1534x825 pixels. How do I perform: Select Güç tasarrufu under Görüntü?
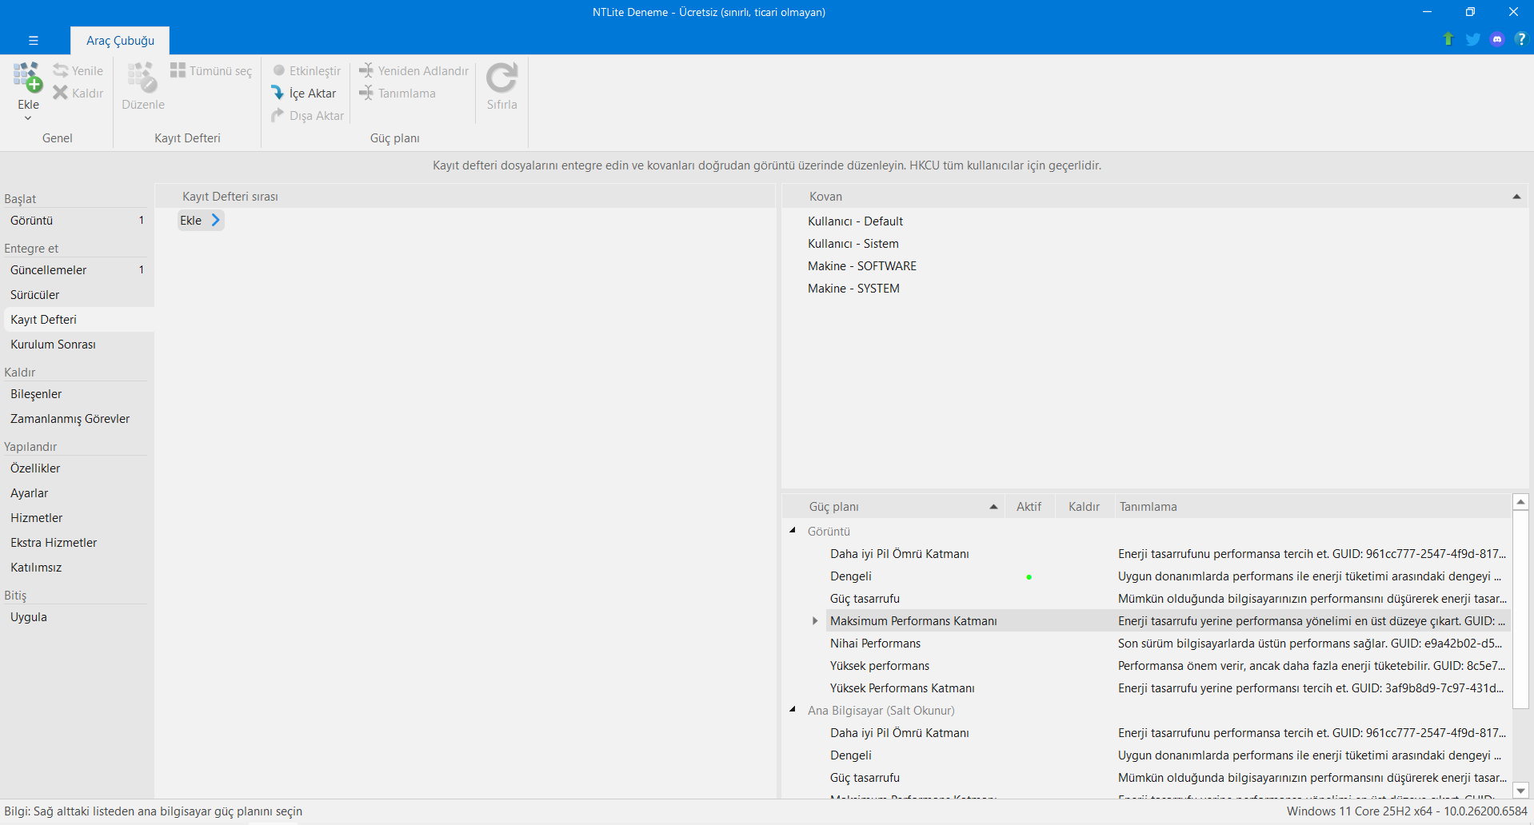point(865,599)
